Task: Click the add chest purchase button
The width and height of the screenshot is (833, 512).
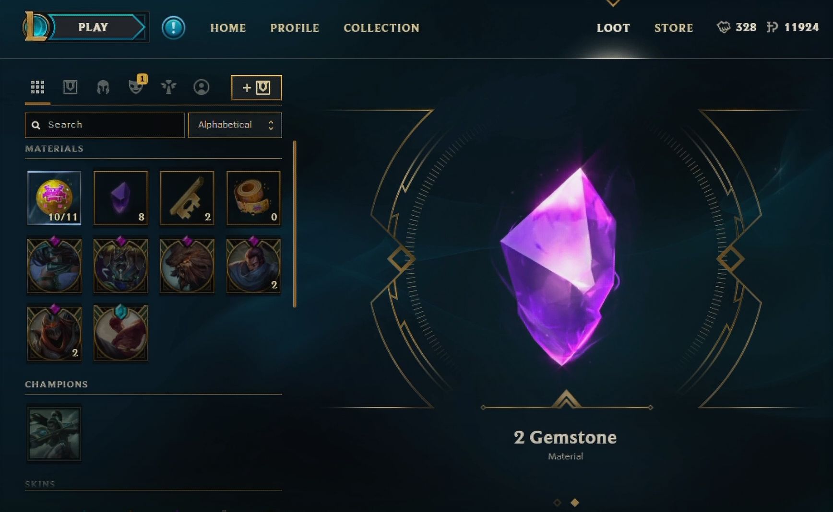Action: tap(256, 88)
